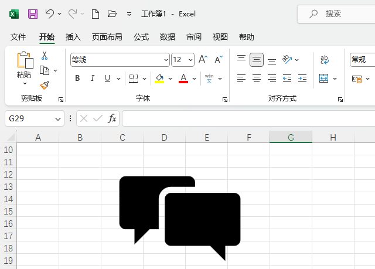This screenshot has width=375, height=269.
Task: Toggle Middle Align for cells
Action: (257, 60)
